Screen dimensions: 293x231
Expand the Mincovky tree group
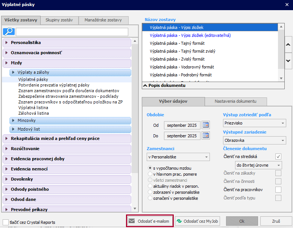(x=12, y=121)
